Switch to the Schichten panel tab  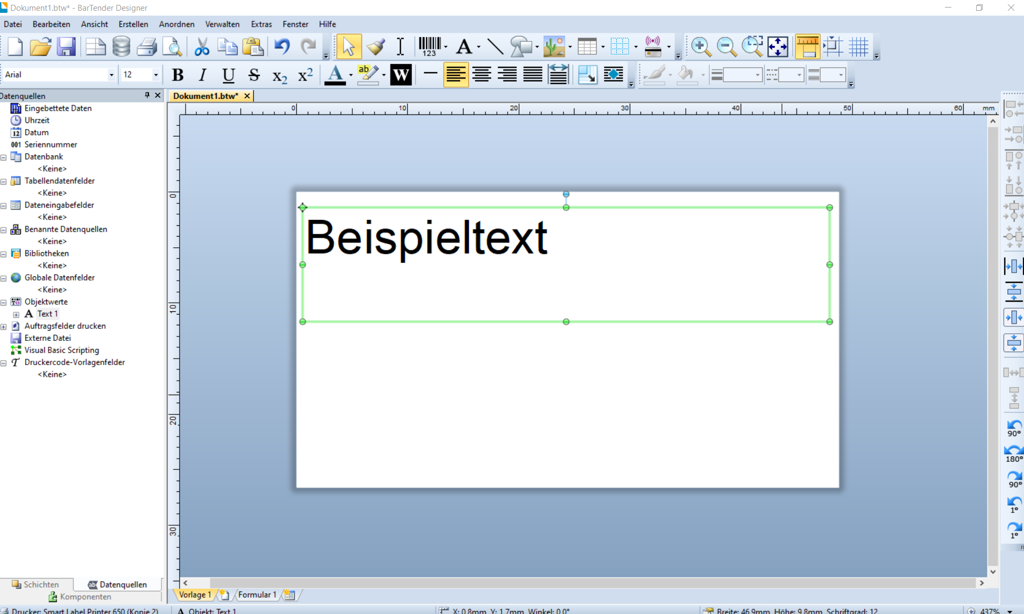tap(36, 584)
